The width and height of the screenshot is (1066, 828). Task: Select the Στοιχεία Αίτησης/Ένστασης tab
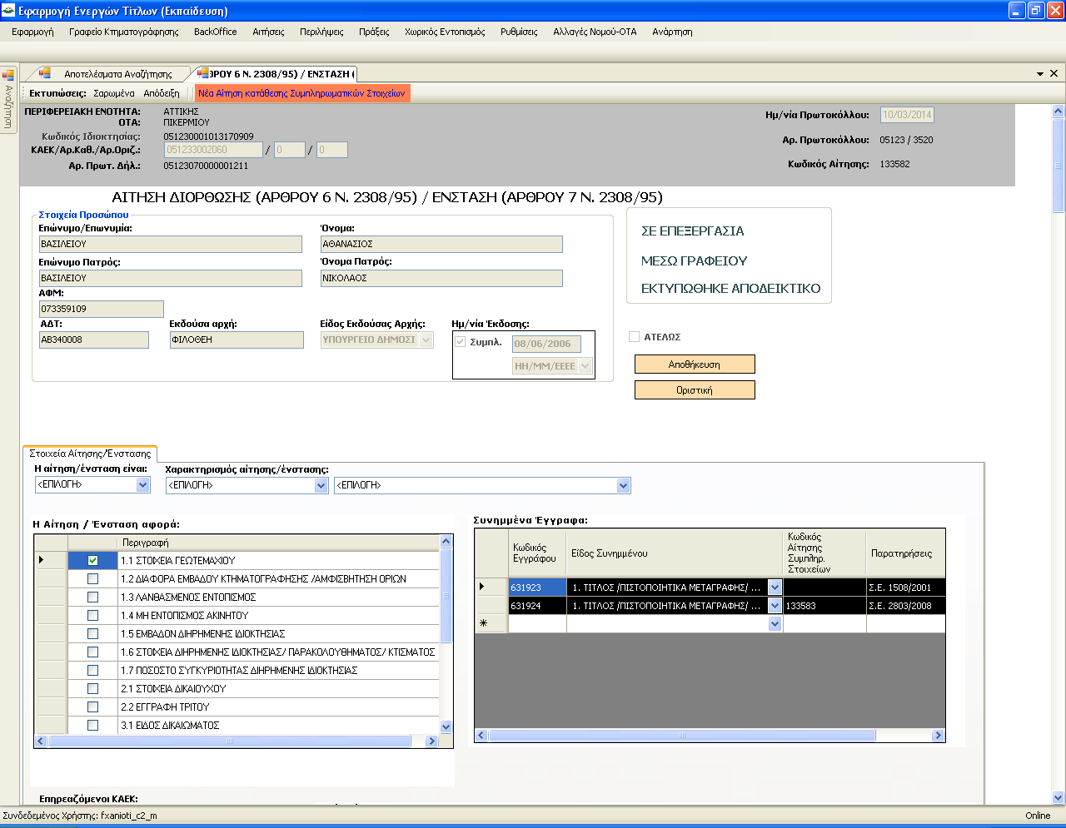pos(90,454)
